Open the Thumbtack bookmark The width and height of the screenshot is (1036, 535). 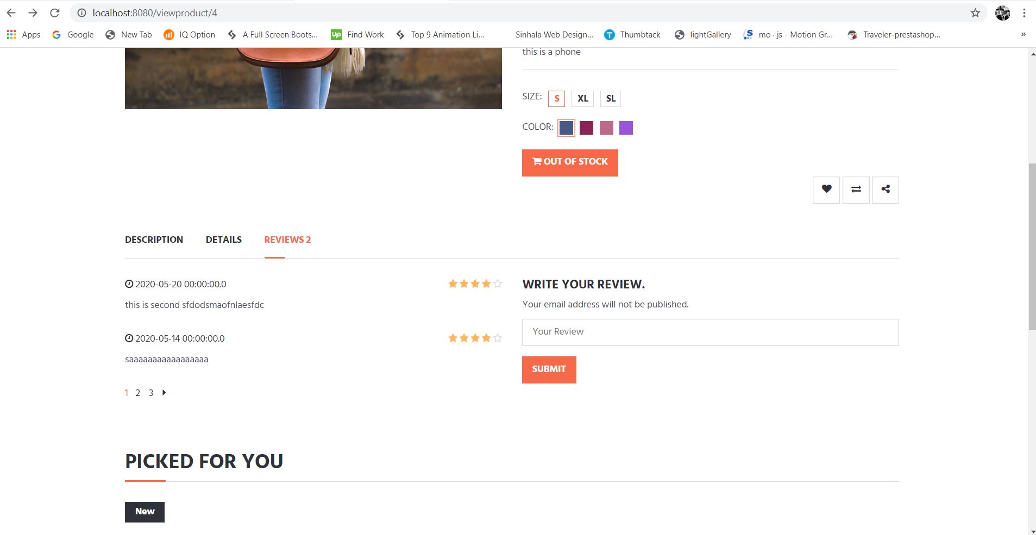tap(632, 35)
